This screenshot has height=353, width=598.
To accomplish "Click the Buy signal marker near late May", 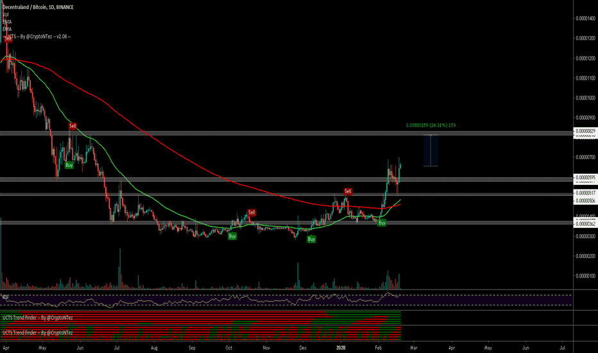I will 69,165.
